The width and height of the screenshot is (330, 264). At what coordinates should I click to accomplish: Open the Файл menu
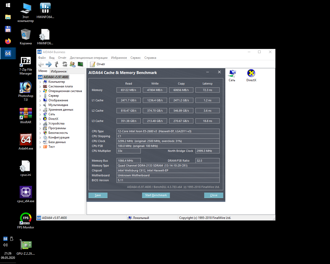(42, 58)
